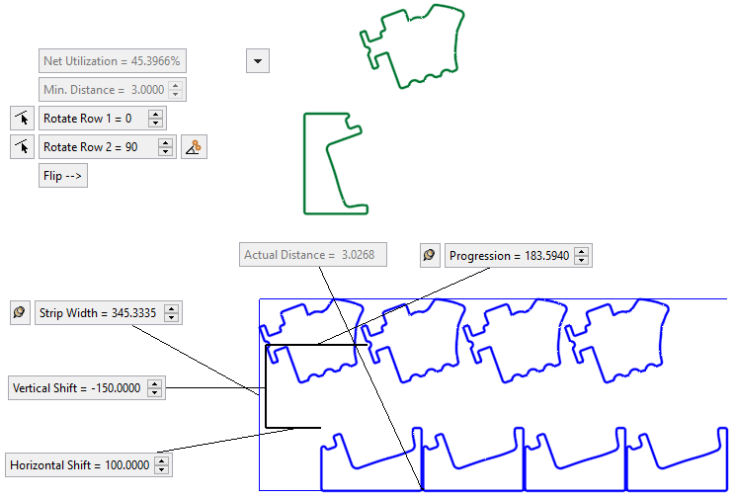
Task: Click the Vertical Shift = -150.0000 field
Action: pyautogui.click(x=87, y=387)
